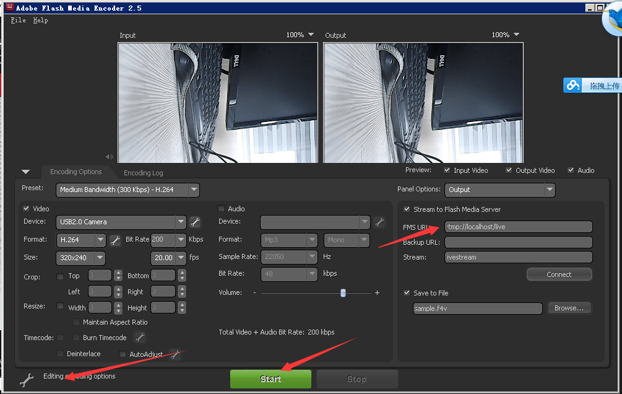Click the Output video preview

pyautogui.click(x=423, y=103)
